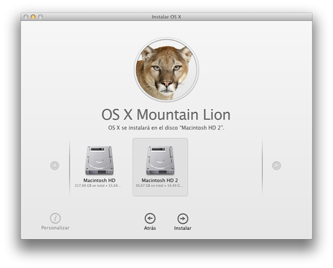Click the Mountain Lion cougar logo
Screen dimensions: 333x268
pyautogui.click(x=166, y=70)
